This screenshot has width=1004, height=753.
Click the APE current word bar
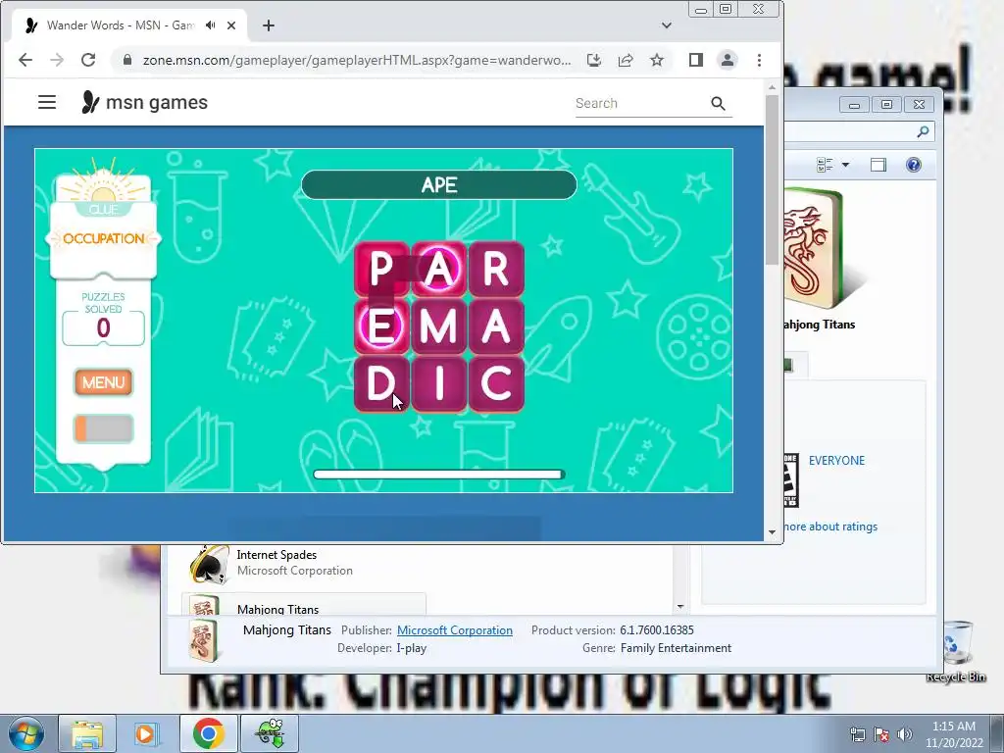click(438, 185)
